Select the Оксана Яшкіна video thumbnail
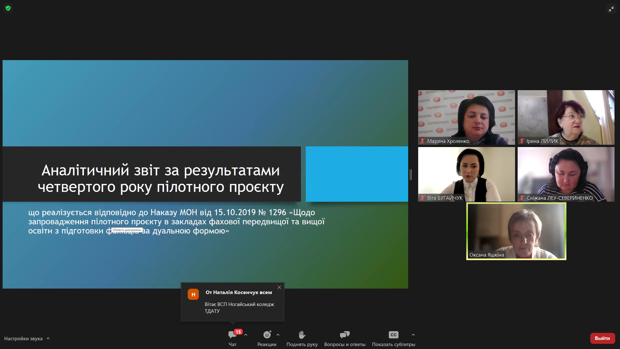620x349 pixels. [516, 231]
